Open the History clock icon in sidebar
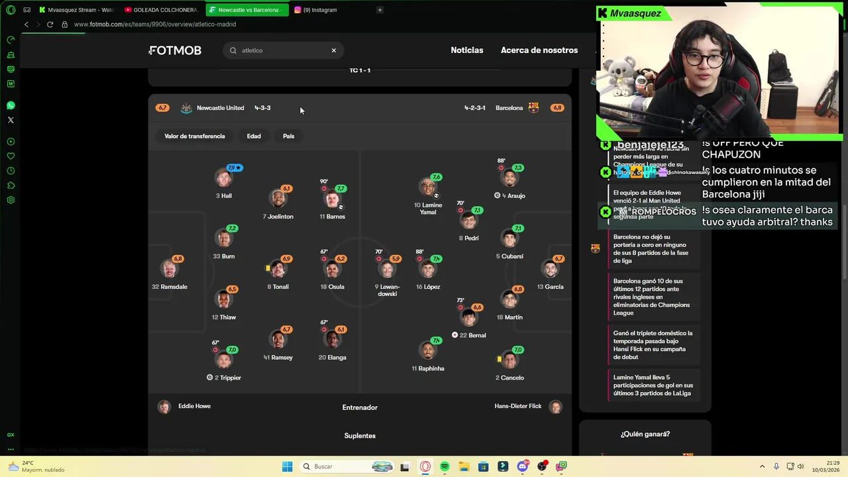 [11, 171]
